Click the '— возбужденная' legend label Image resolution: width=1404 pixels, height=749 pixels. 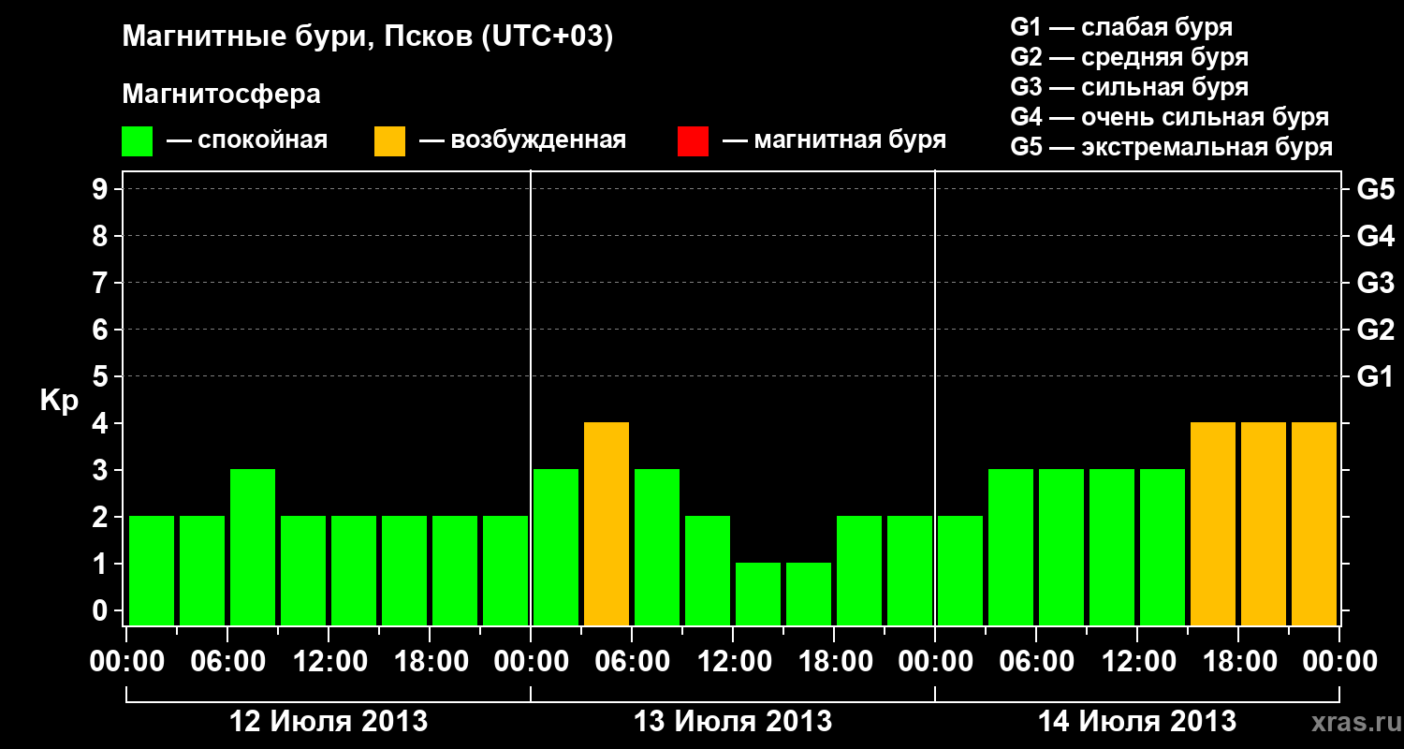[x=522, y=140]
